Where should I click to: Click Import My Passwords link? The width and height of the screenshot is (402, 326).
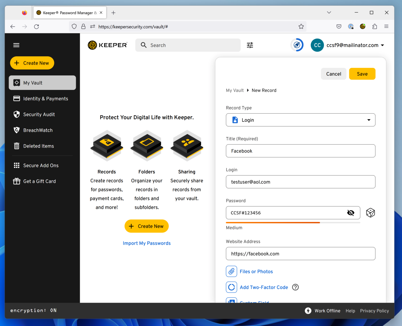pyautogui.click(x=147, y=243)
